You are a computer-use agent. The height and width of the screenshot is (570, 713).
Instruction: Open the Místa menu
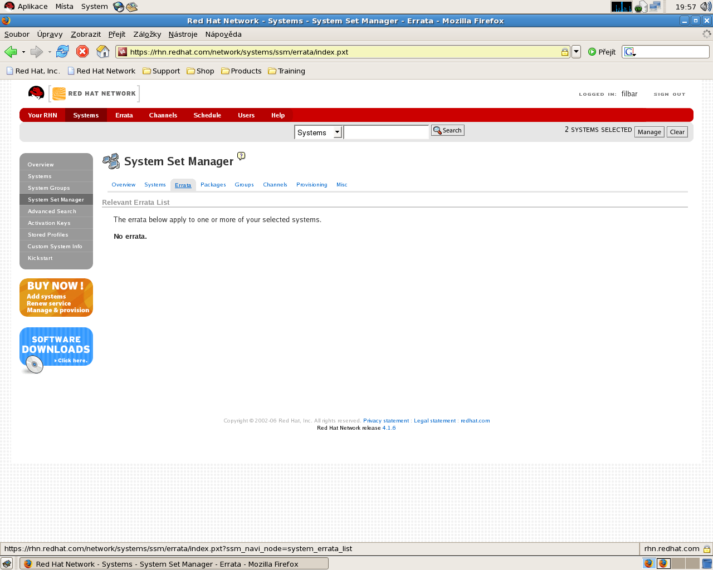click(64, 7)
